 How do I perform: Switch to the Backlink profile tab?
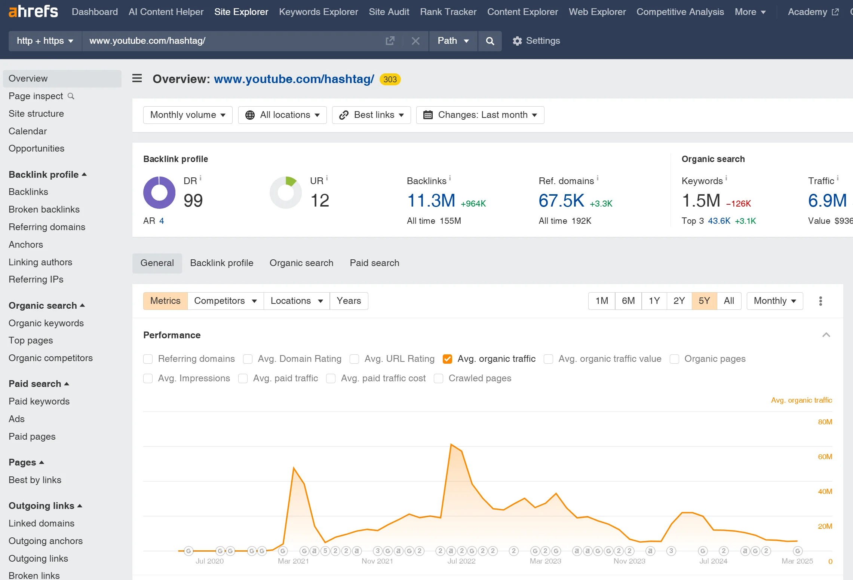(x=221, y=263)
